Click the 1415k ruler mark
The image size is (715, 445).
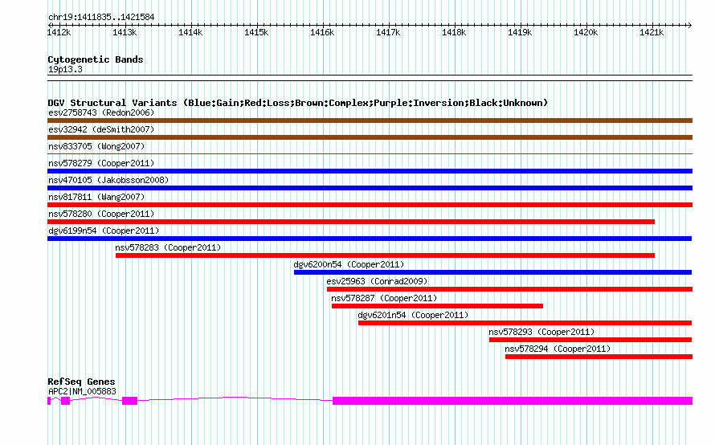[256, 32]
